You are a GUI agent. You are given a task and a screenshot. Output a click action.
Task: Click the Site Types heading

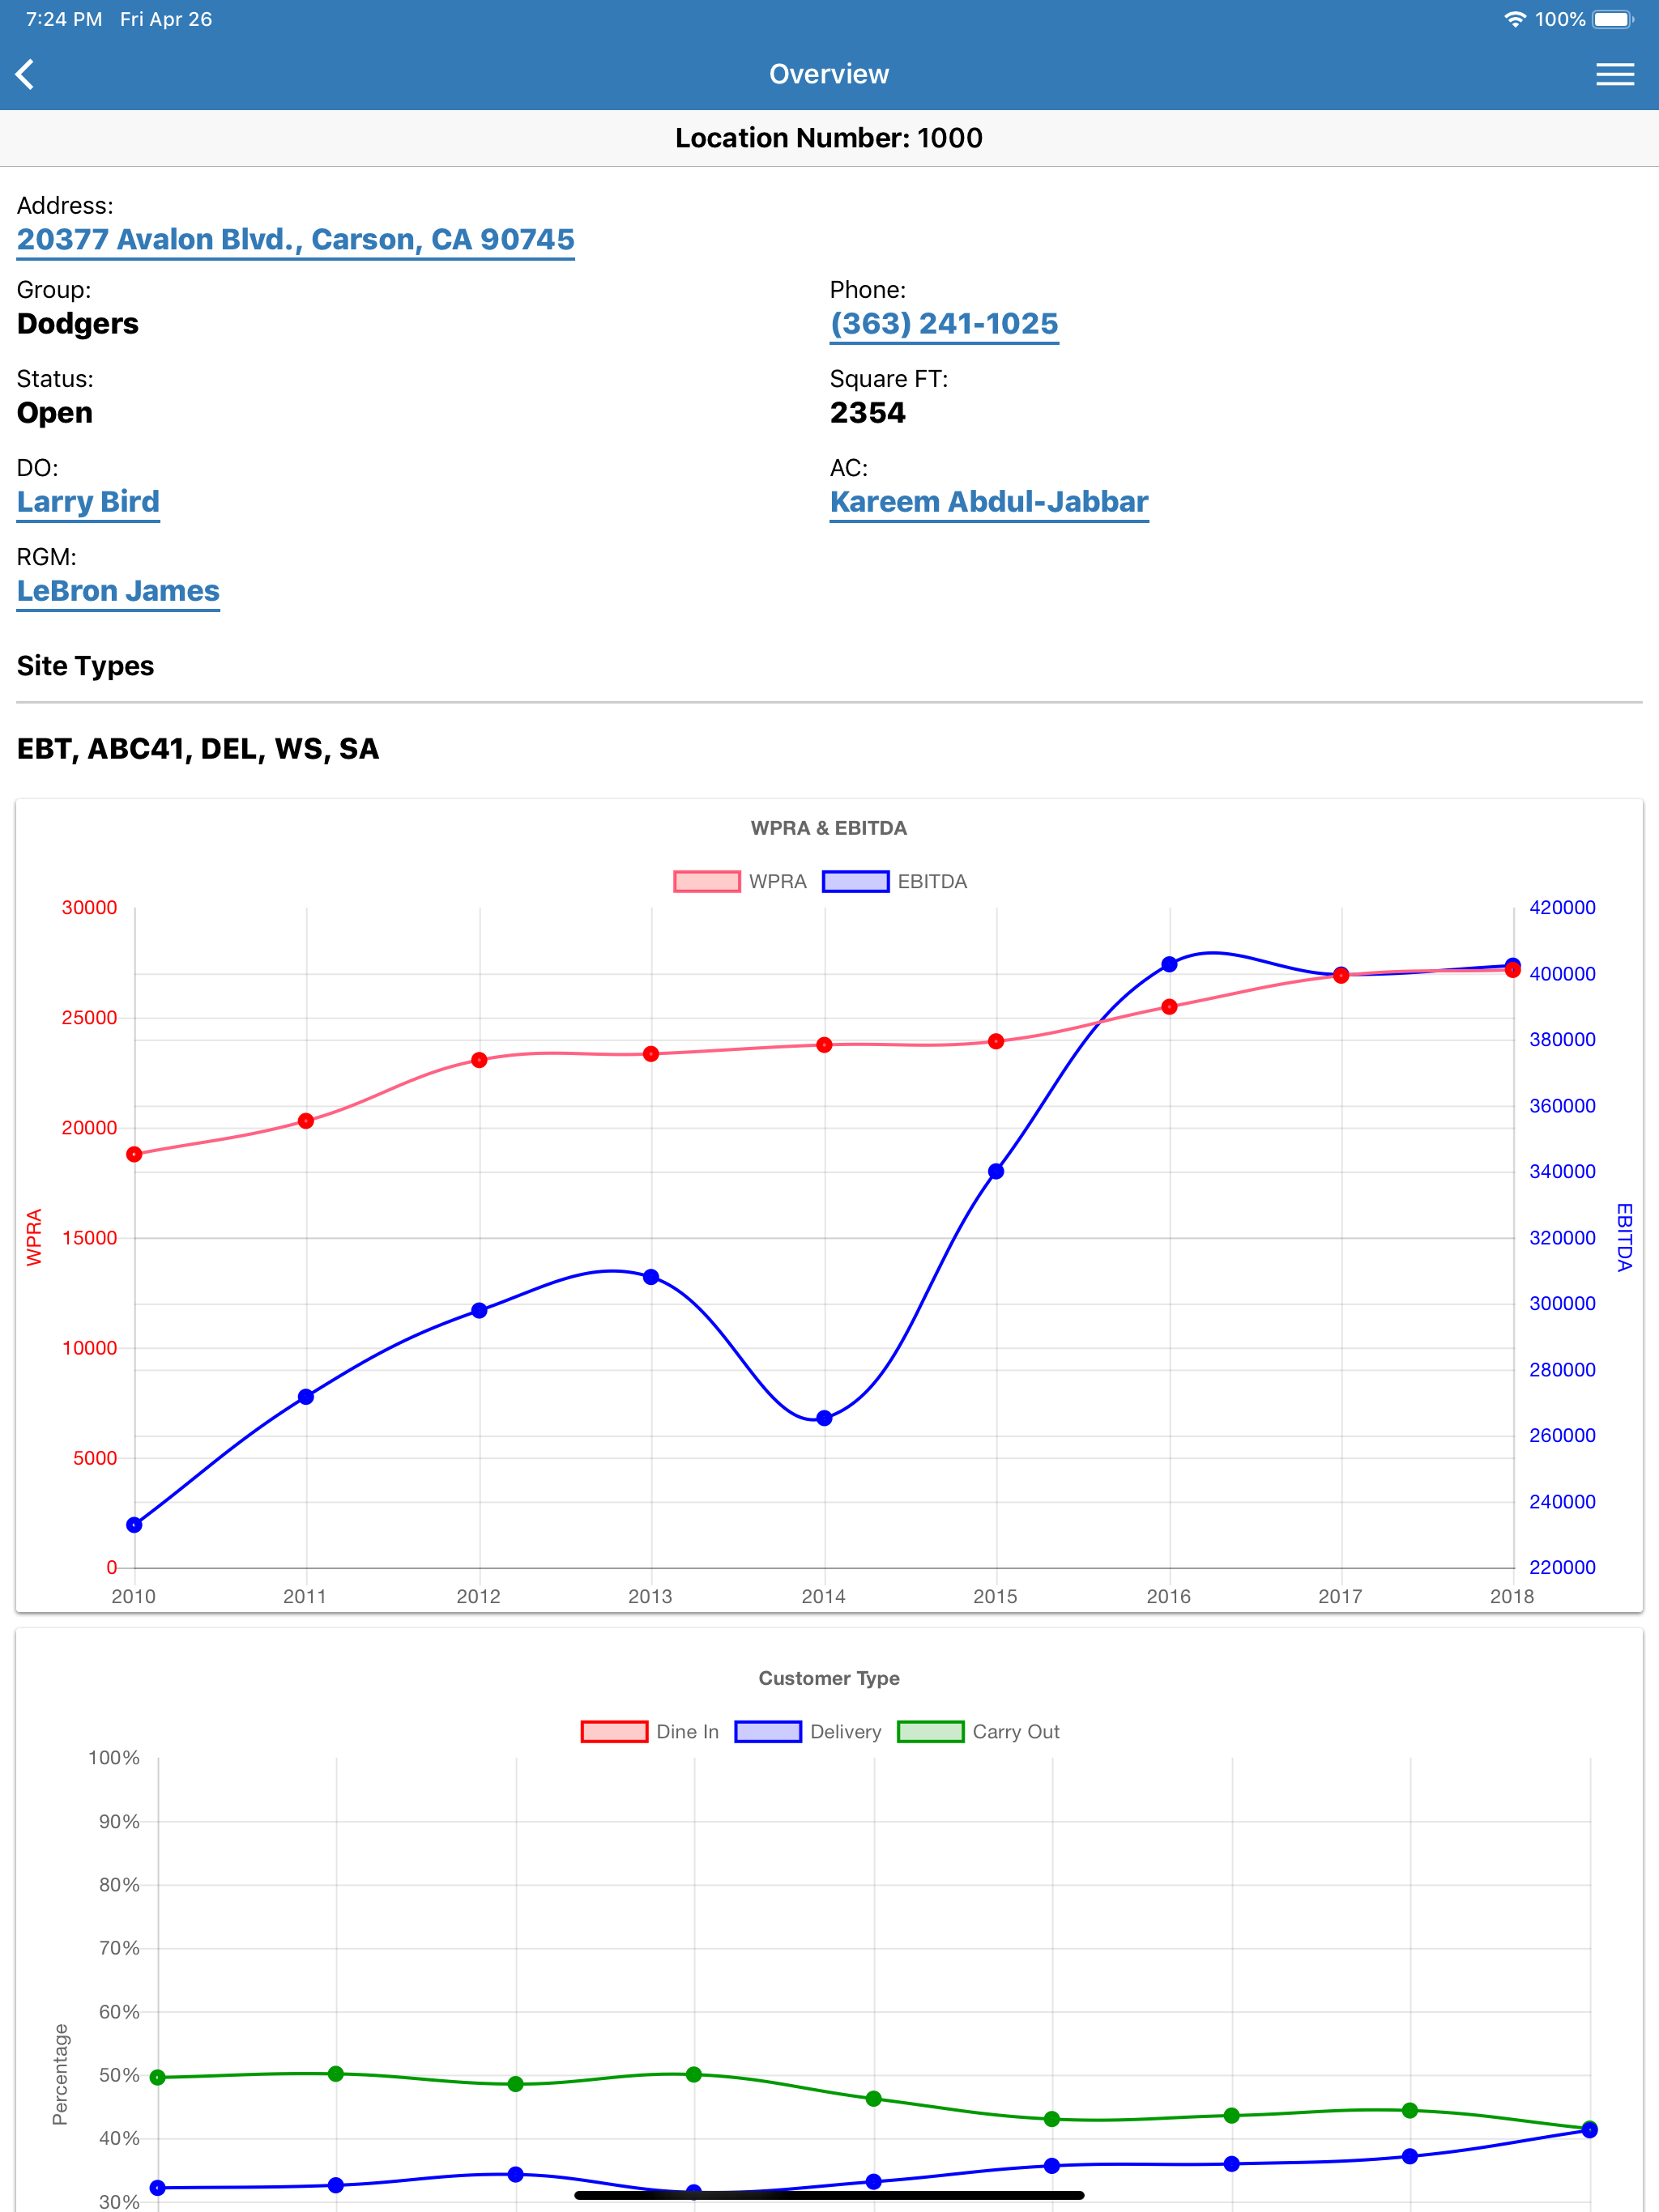pyautogui.click(x=85, y=666)
